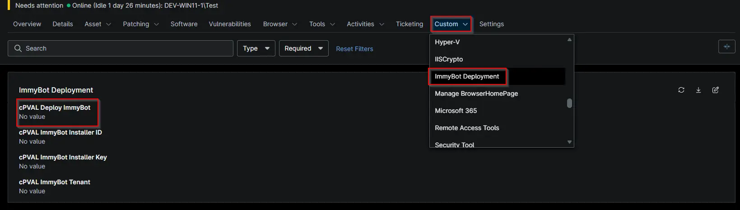Open the Required filter dropdown

(304, 48)
